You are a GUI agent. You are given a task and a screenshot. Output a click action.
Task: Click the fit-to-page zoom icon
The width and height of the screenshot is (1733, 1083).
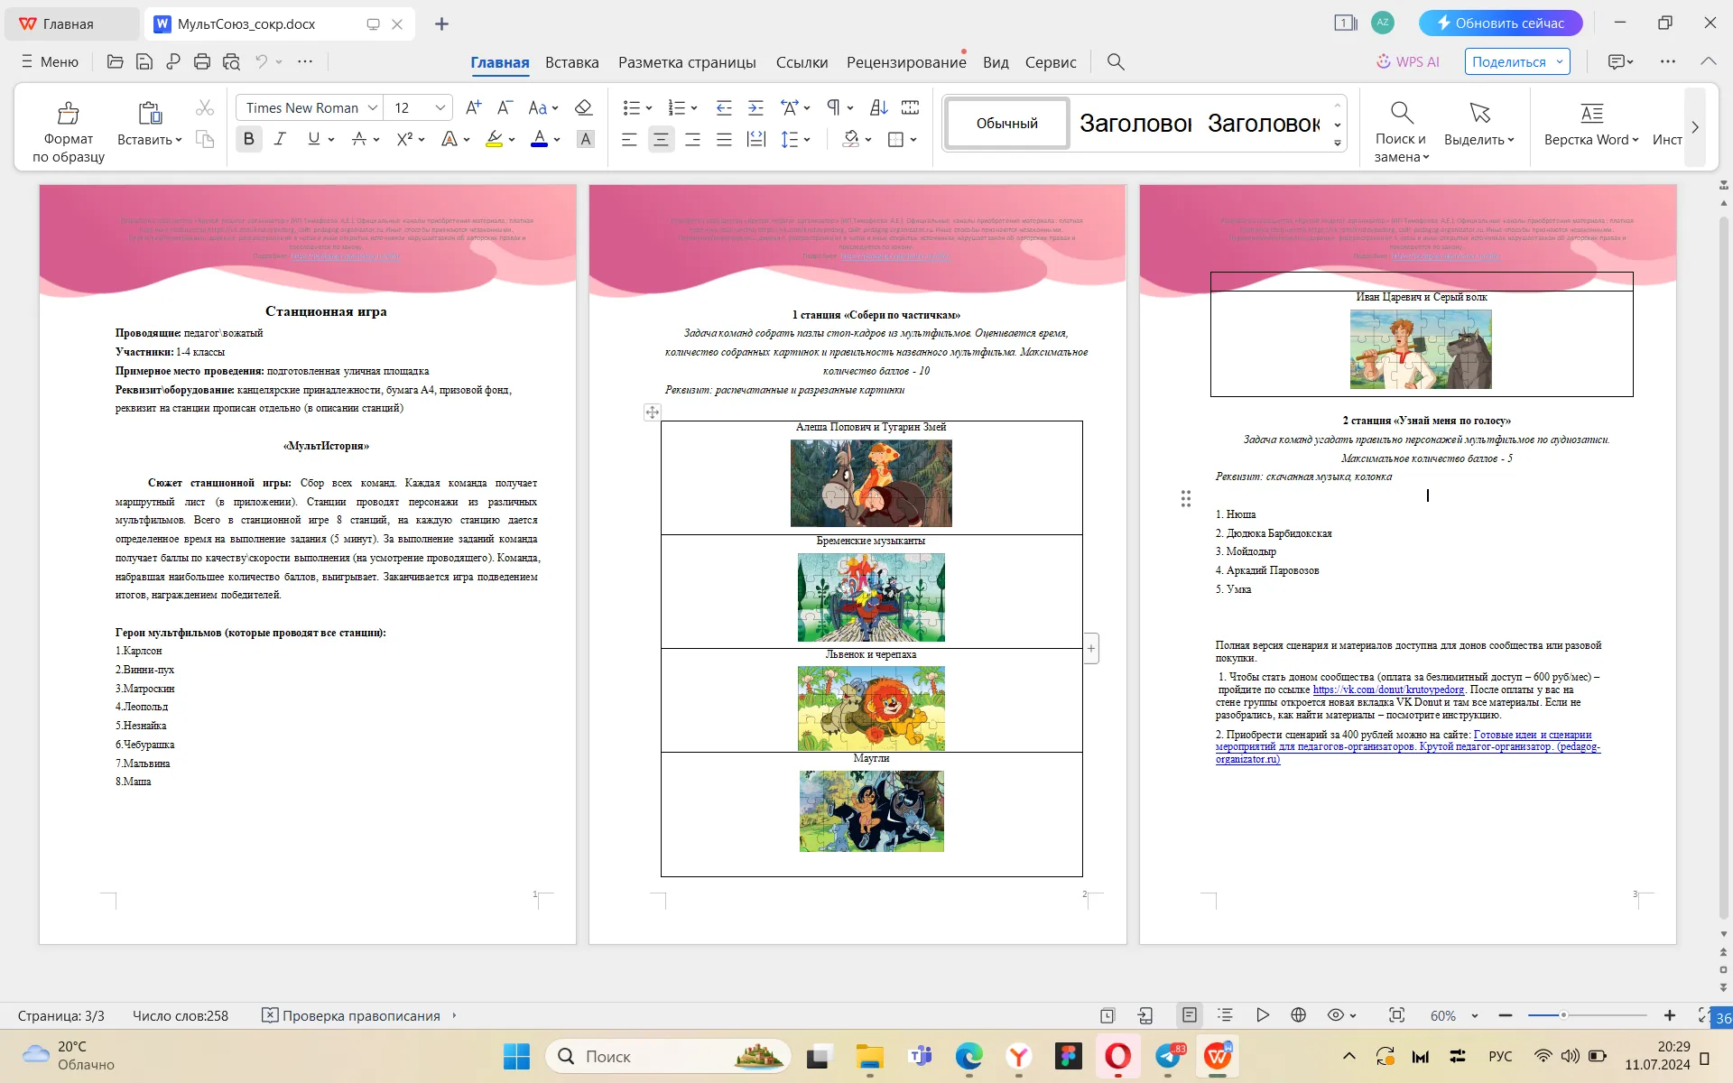point(1396,1015)
